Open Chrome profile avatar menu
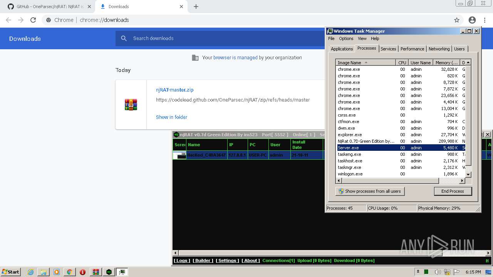The image size is (493, 277). click(x=472, y=20)
